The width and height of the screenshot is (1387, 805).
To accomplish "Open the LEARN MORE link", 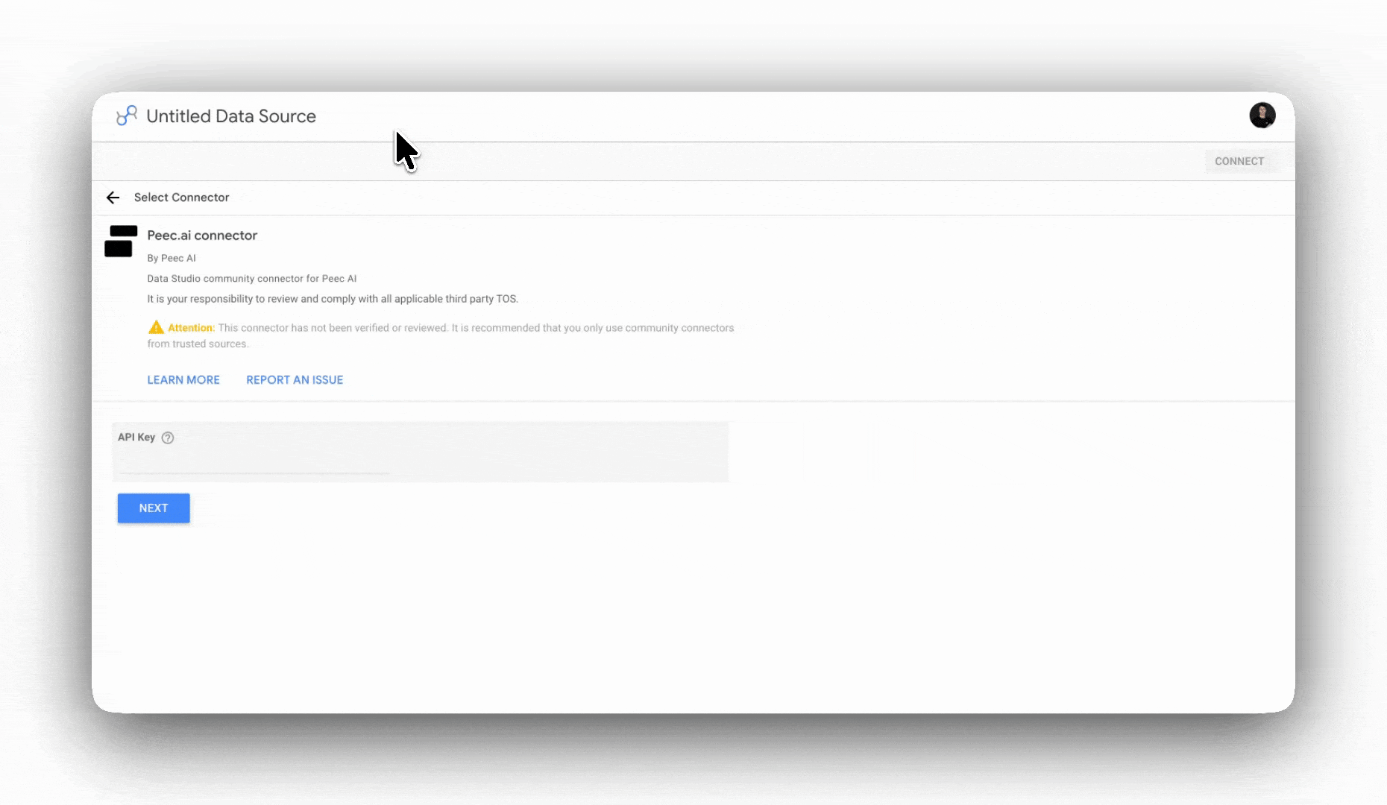I will tap(183, 380).
